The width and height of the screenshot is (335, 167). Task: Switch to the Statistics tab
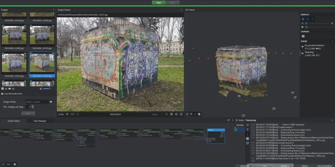[x=284, y=166]
